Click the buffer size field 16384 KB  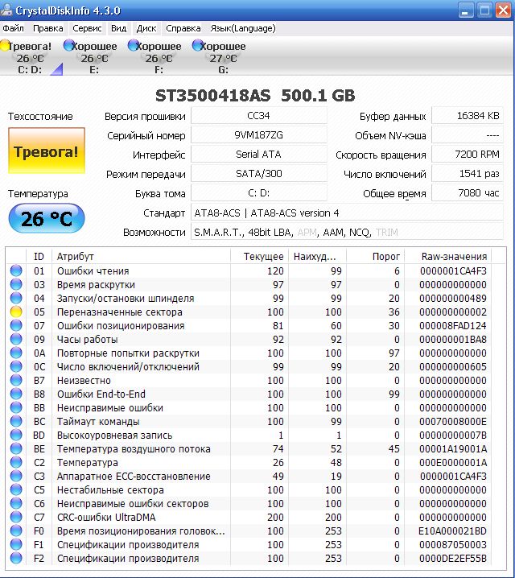tap(467, 116)
